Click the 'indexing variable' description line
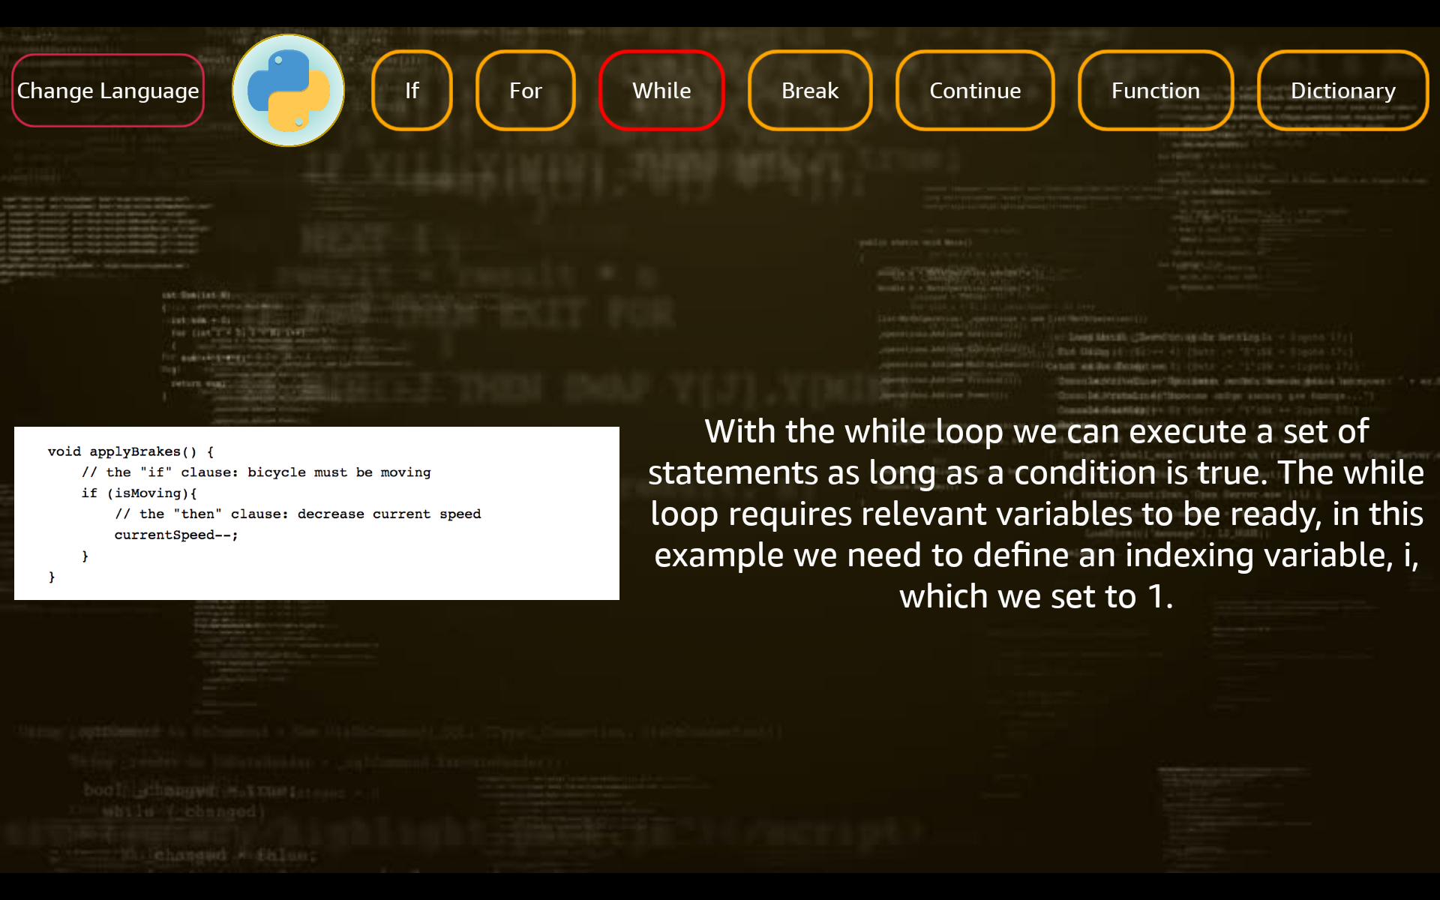The height and width of the screenshot is (900, 1440). 1036,556
